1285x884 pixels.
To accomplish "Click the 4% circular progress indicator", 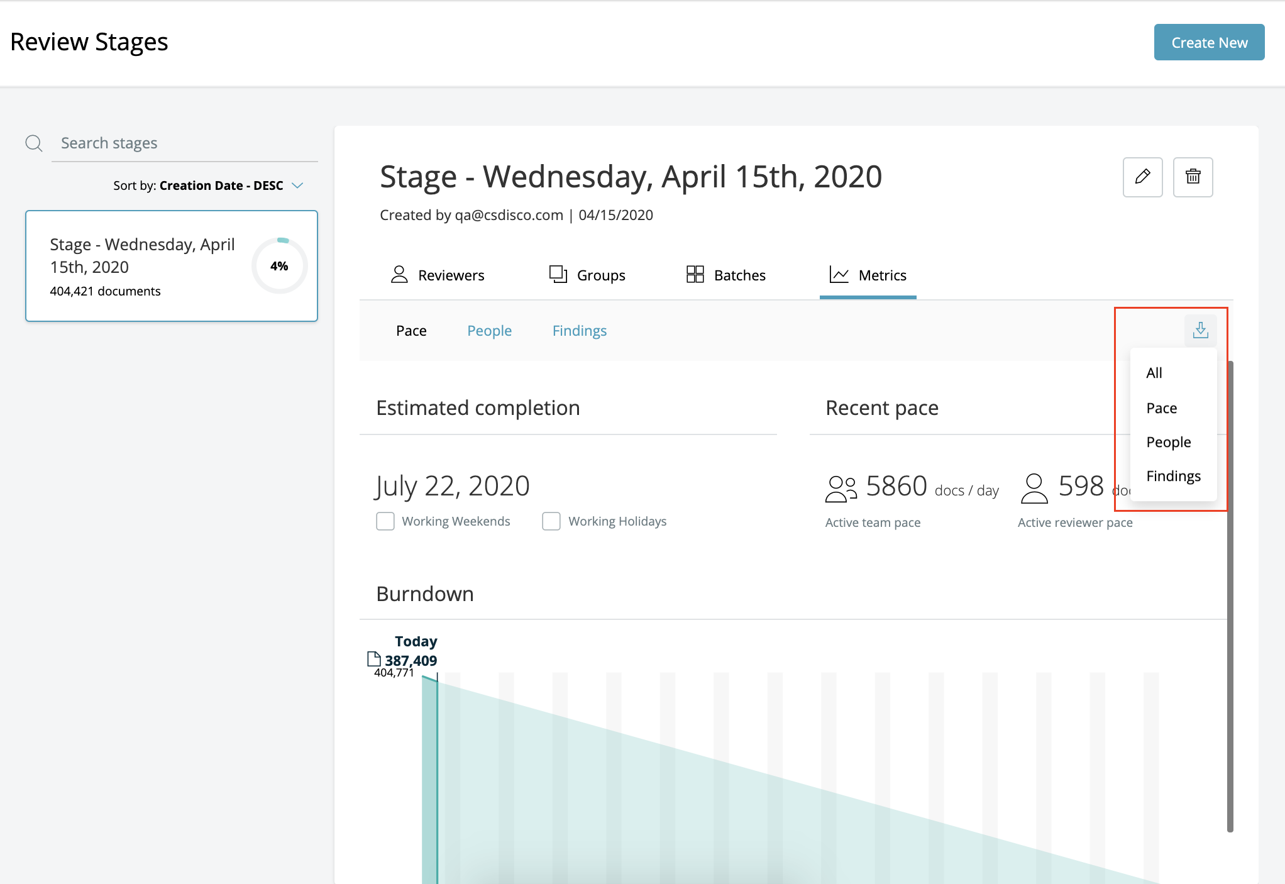I will pyautogui.click(x=280, y=266).
